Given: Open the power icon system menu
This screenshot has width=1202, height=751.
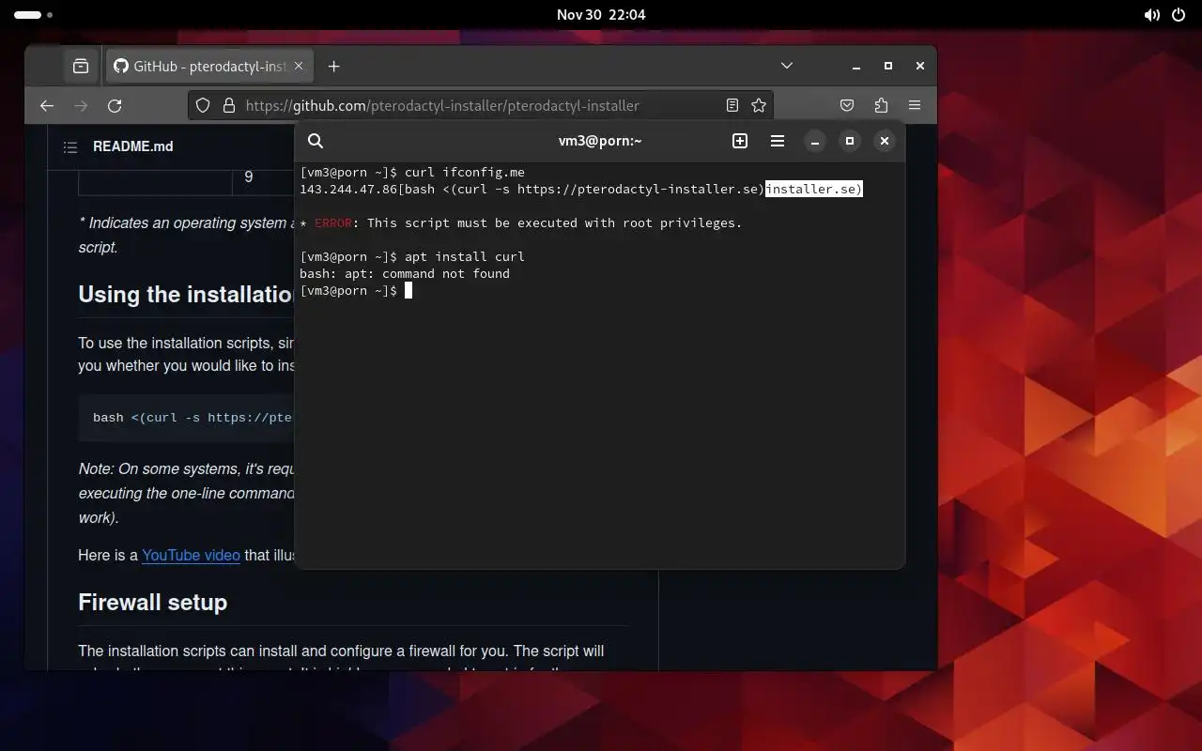Looking at the screenshot, I should click(1180, 15).
